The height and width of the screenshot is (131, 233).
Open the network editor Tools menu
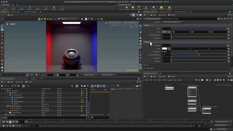click(x=164, y=80)
